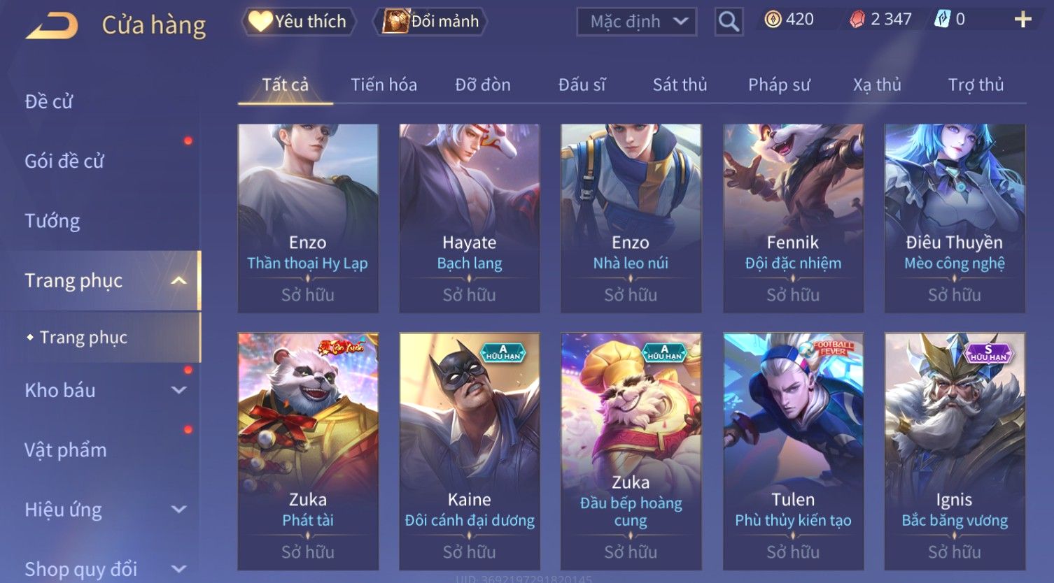The image size is (1054, 583).
Task: Switch to the Sát thủ tab
Action: point(680,85)
